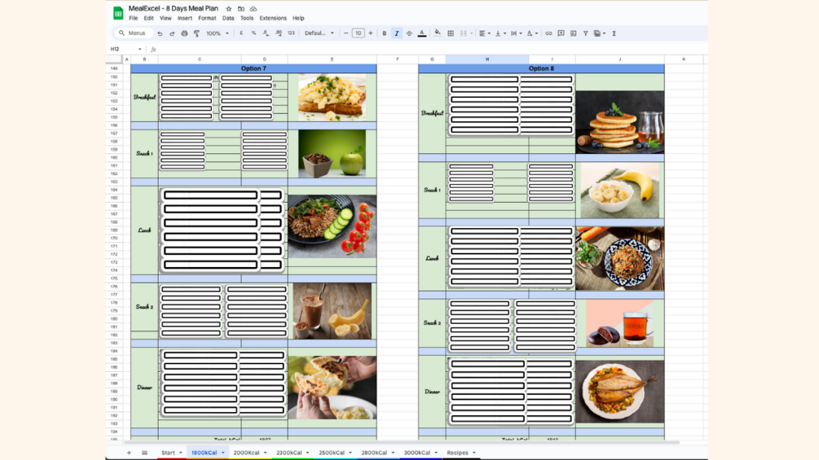Open the filter views dropdown
Image resolution: width=819 pixels, height=460 pixels.
pos(599,33)
